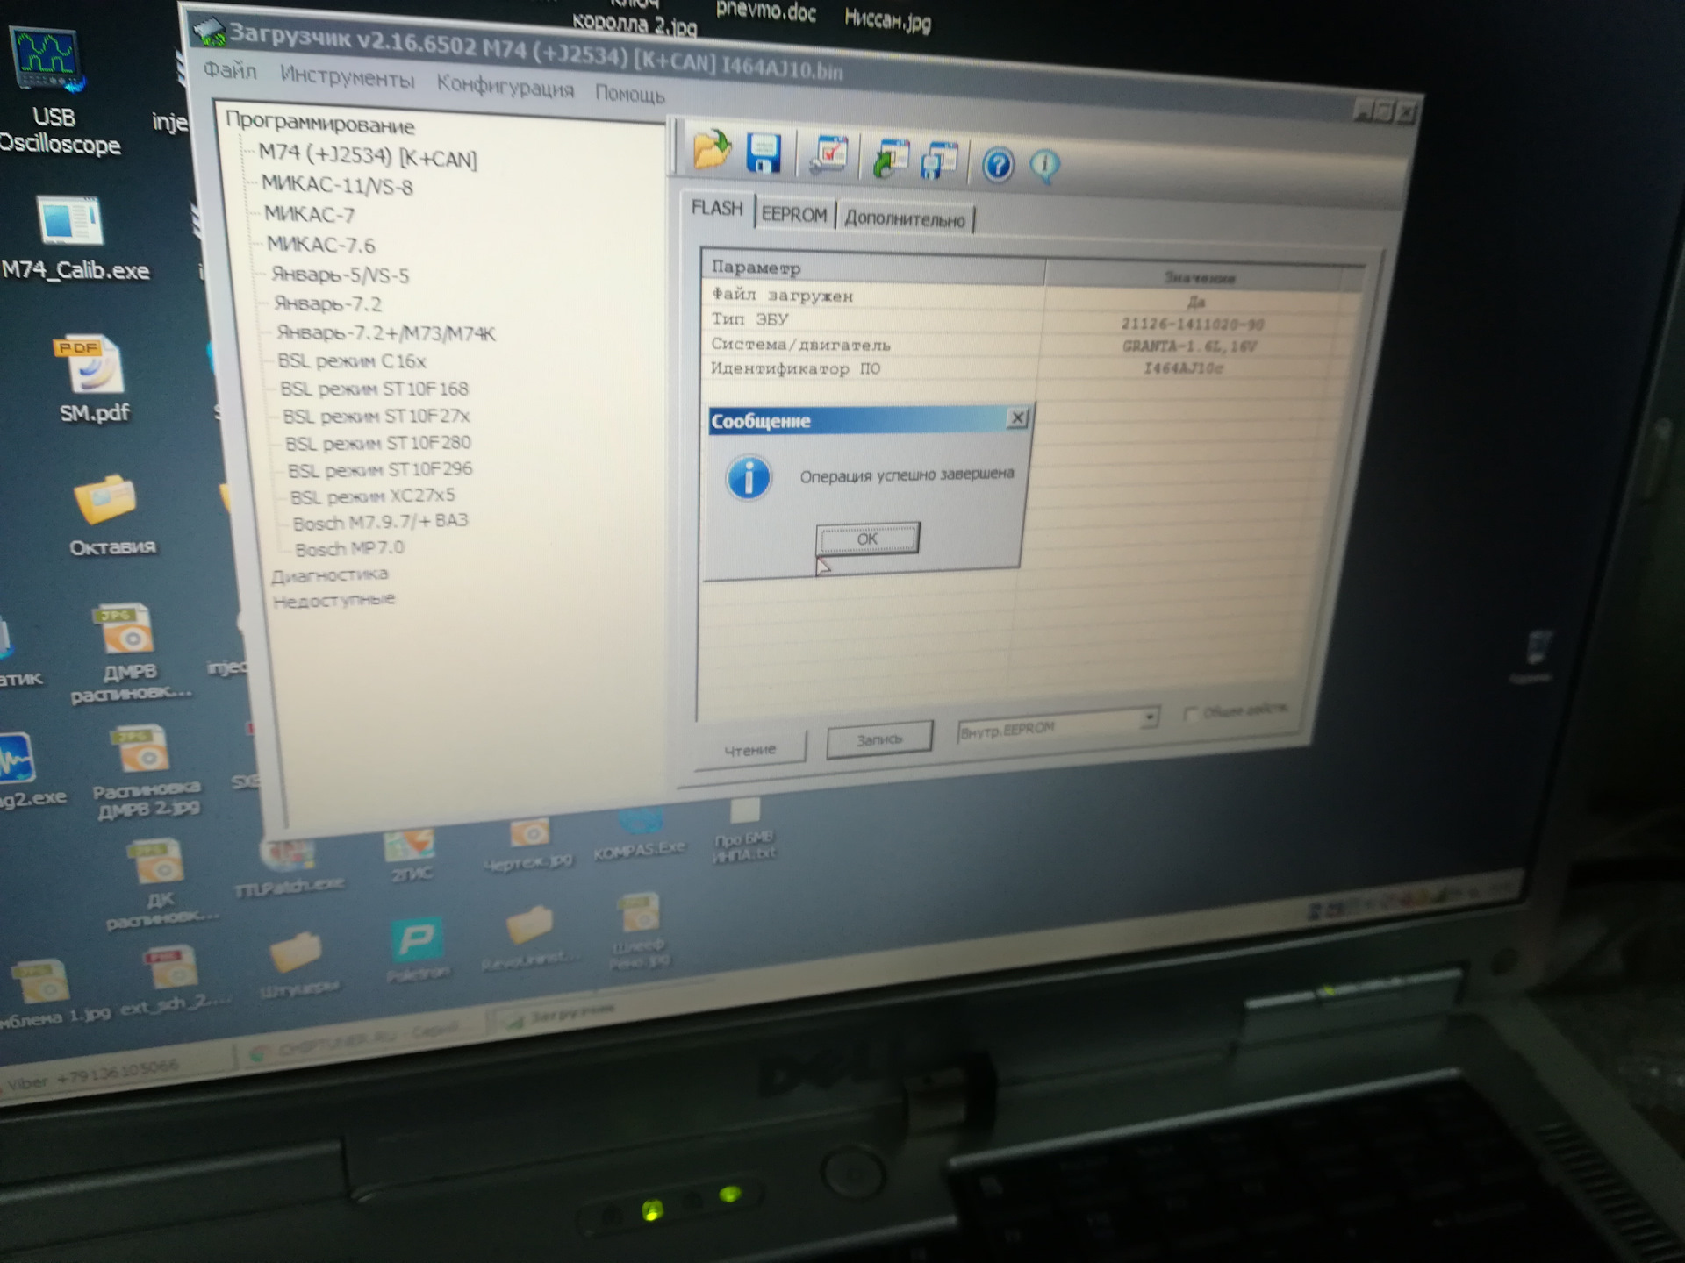Click the Запись button
The image size is (1685, 1263).
[878, 739]
